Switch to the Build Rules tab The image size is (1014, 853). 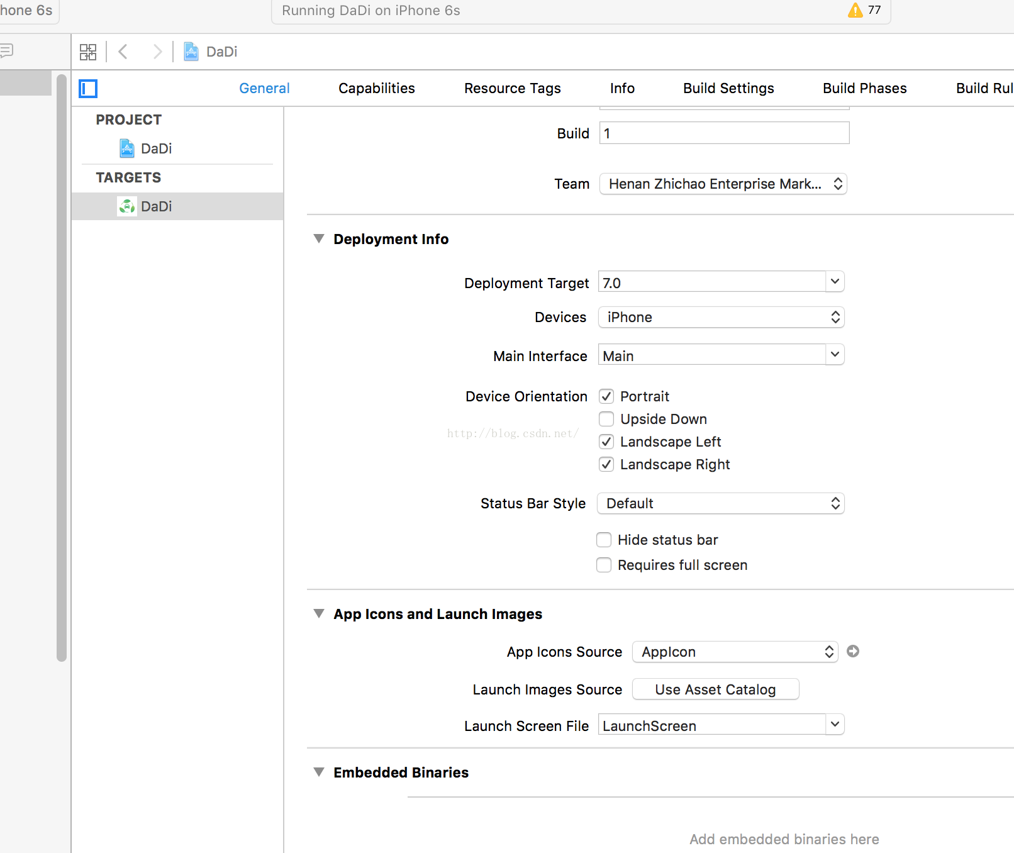pos(984,88)
